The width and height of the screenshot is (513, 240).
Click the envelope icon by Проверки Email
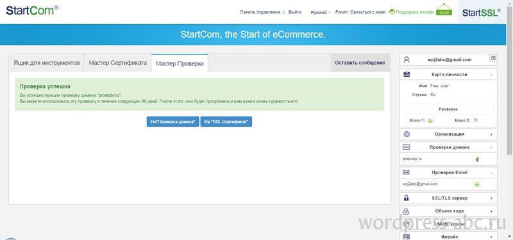click(x=407, y=172)
